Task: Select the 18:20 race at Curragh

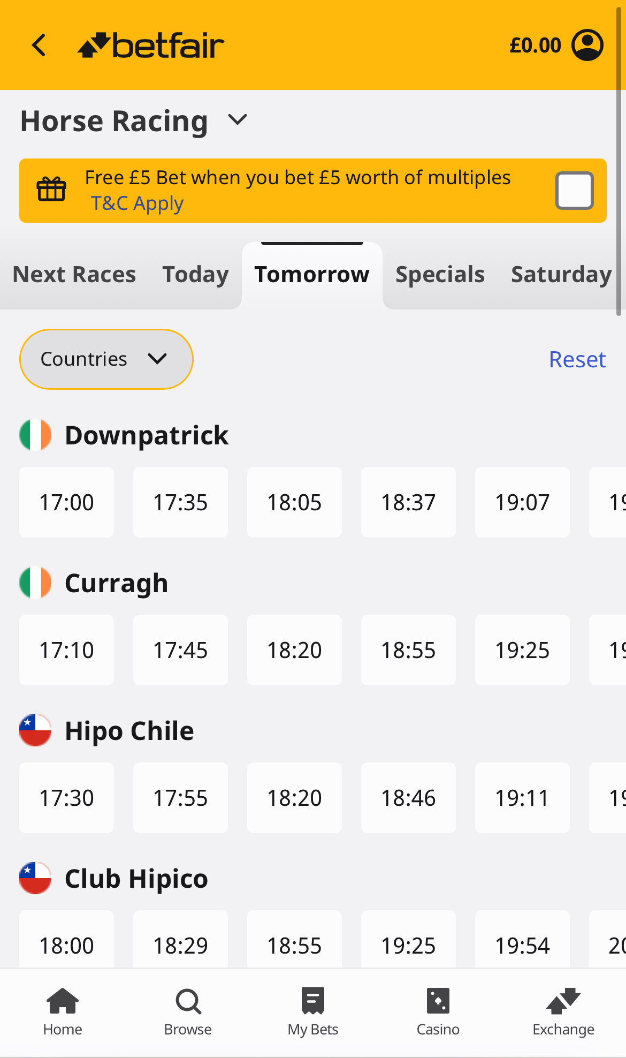Action: pos(294,650)
